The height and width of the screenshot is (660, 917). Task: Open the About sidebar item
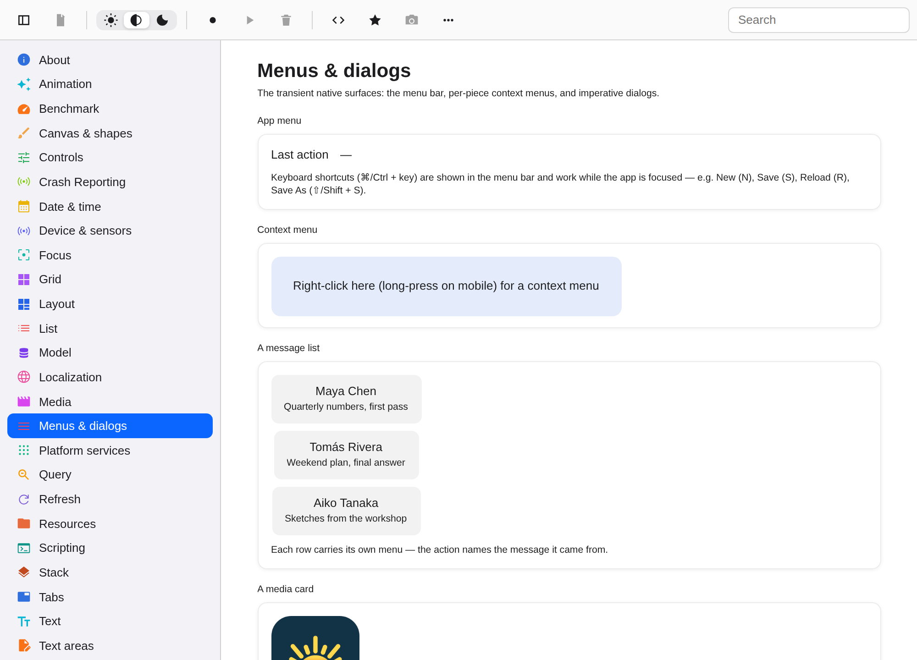click(110, 60)
